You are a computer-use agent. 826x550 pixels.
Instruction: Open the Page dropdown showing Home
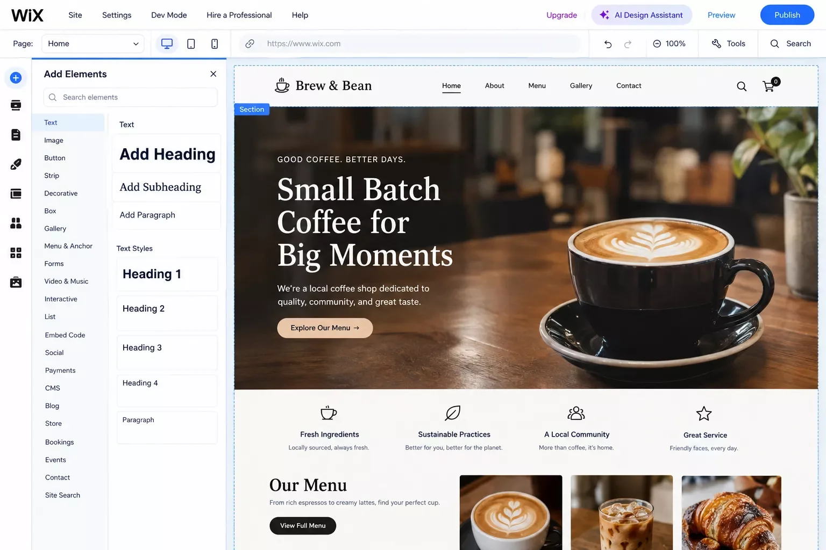click(x=93, y=44)
